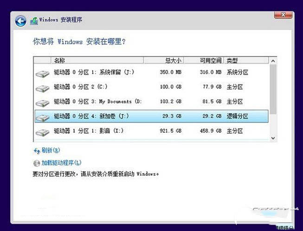The height and width of the screenshot is (231, 303).
Task: Click the 29.2 GB free space cell
Action: [212, 116]
